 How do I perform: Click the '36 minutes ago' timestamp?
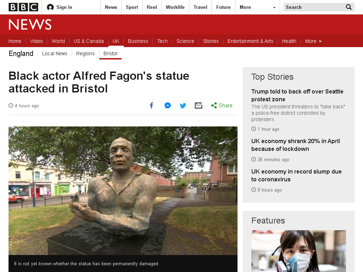point(273,160)
